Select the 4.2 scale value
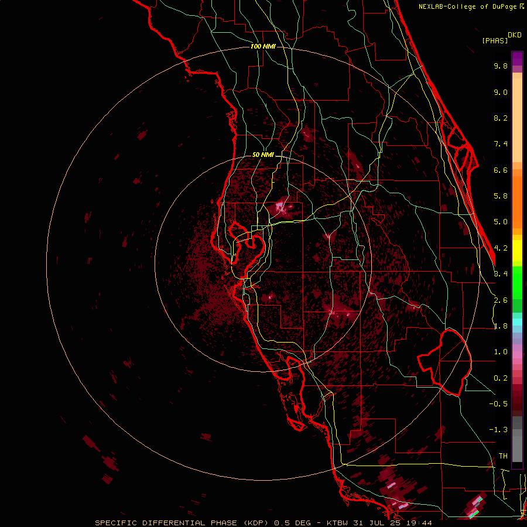The image size is (527, 527). tap(501, 248)
